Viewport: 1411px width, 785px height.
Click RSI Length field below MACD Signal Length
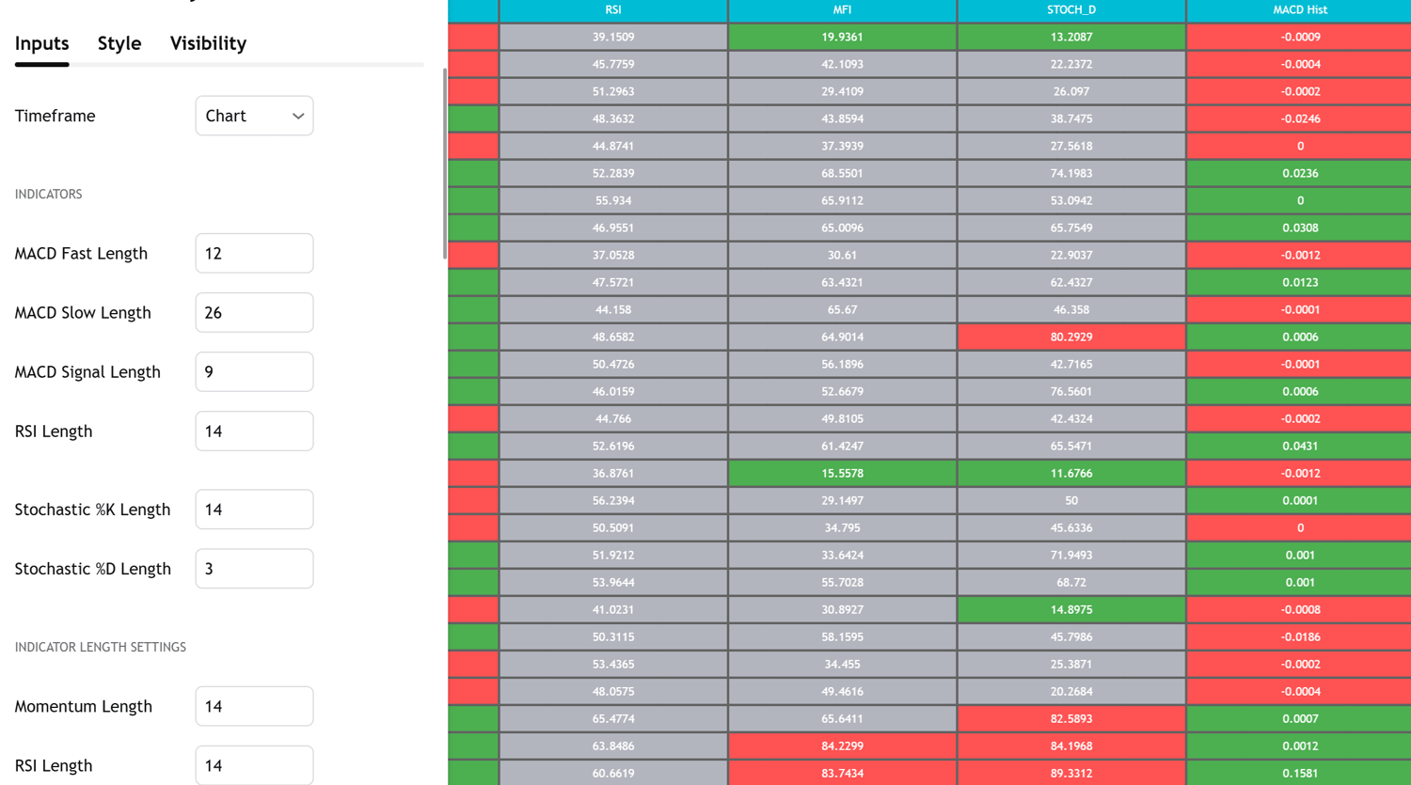[254, 431]
